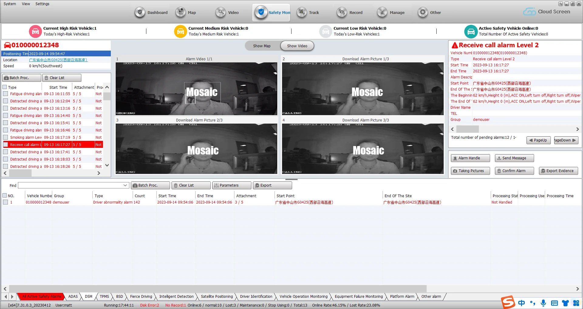Click the Send Message button
The image size is (583, 309).
tap(514, 158)
